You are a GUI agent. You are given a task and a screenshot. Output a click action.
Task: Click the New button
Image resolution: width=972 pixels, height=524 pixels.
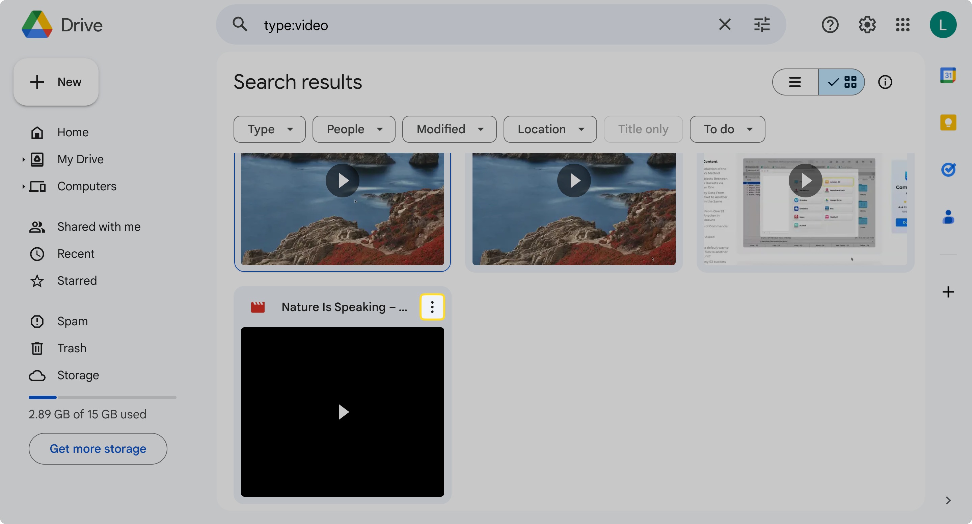pyautogui.click(x=56, y=82)
